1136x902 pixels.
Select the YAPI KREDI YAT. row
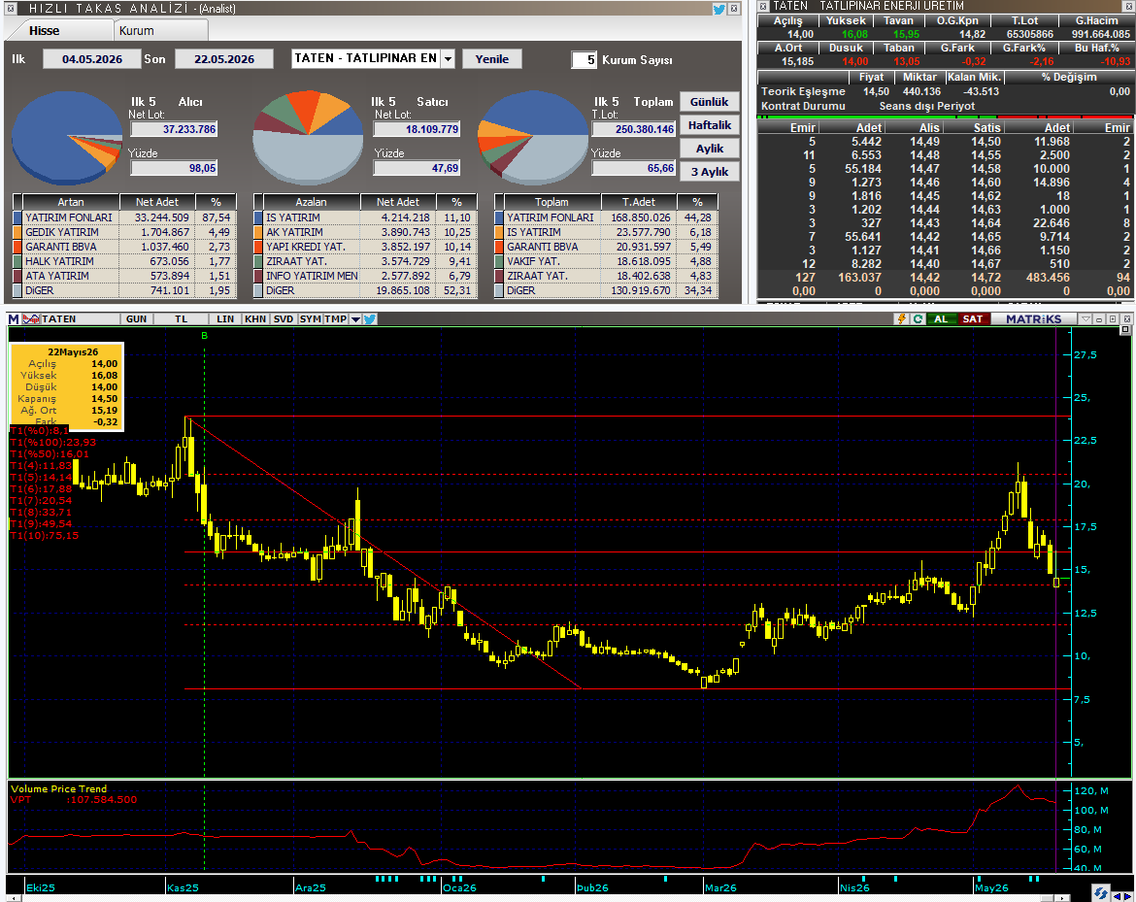coord(365,247)
